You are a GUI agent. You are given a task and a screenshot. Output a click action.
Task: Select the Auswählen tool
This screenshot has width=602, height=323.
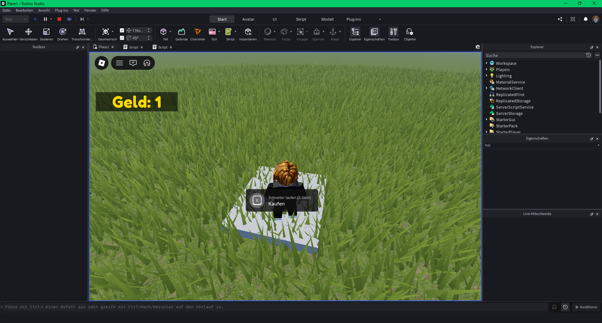[x=10, y=34]
